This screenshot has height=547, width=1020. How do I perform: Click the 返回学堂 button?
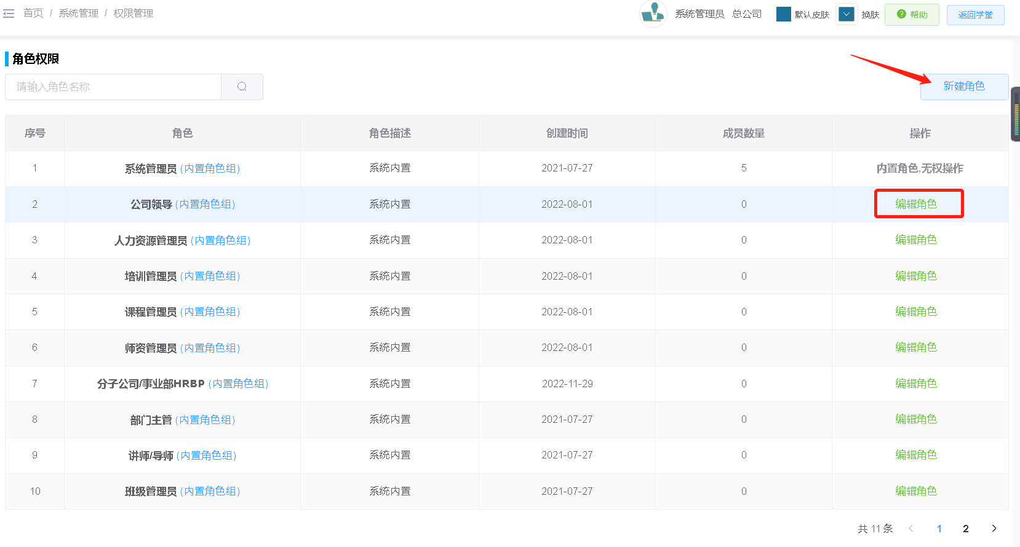click(975, 15)
